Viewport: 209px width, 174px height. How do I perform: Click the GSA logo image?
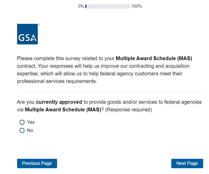[27, 34]
